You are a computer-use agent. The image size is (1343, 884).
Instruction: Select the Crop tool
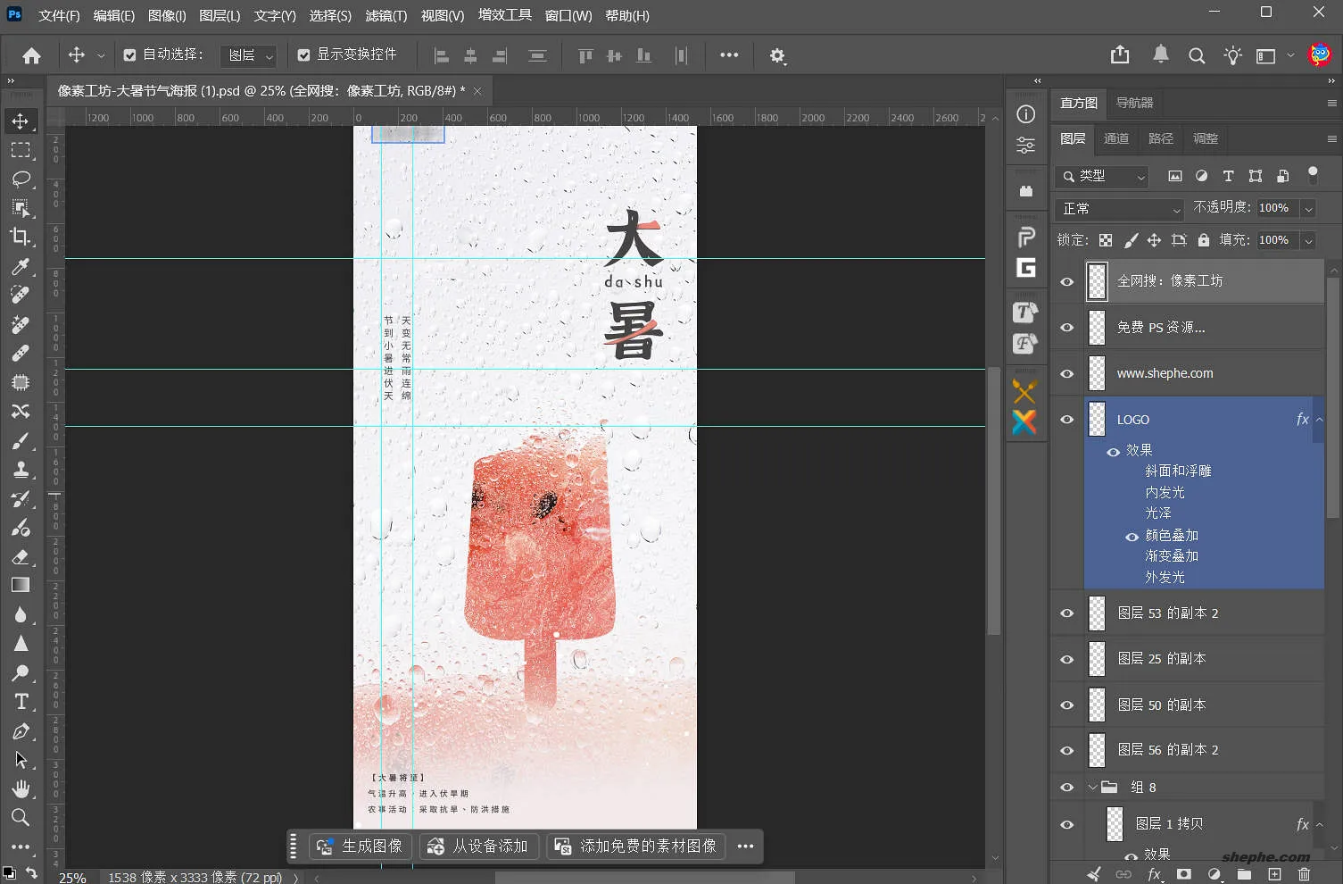coord(21,237)
